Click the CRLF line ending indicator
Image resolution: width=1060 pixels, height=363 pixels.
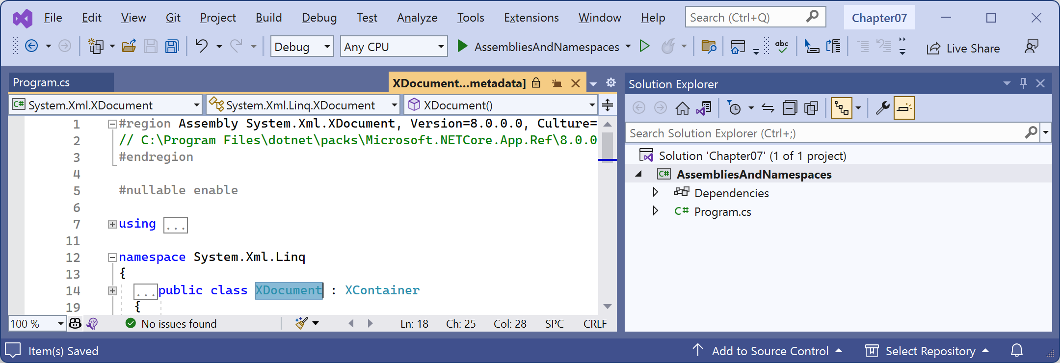(595, 324)
